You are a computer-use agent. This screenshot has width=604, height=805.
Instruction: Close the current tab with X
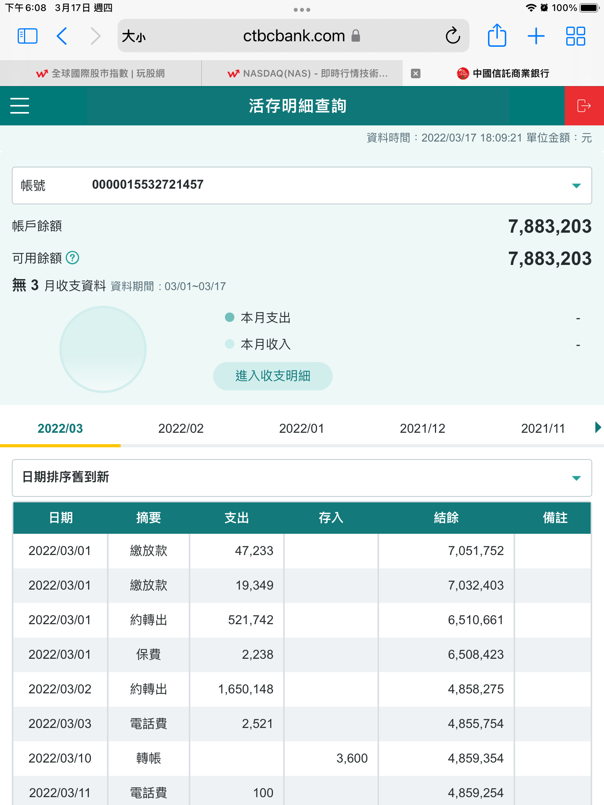pos(416,74)
